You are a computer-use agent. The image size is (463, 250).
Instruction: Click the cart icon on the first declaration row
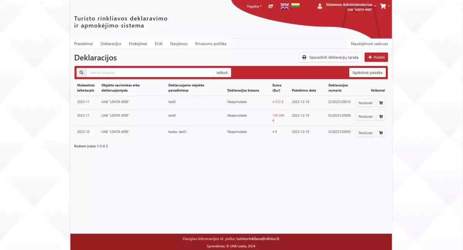click(381, 103)
